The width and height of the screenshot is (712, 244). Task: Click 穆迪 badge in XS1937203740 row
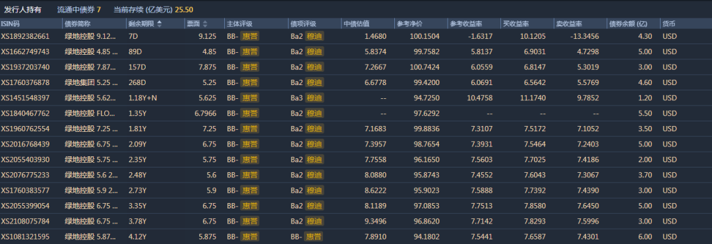click(x=315, y=67)
